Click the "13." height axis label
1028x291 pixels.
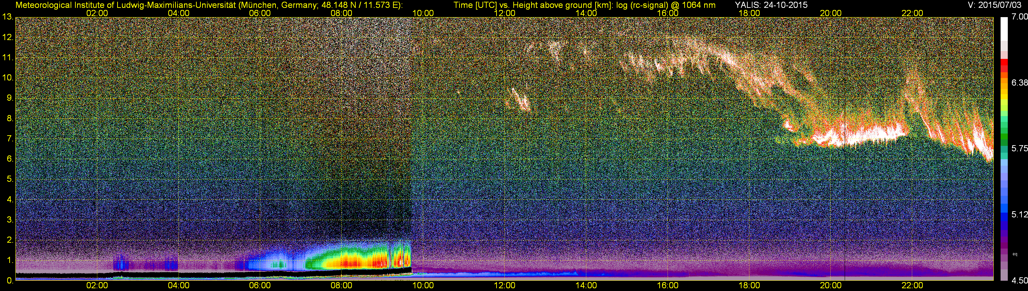[x=8, y=17]
